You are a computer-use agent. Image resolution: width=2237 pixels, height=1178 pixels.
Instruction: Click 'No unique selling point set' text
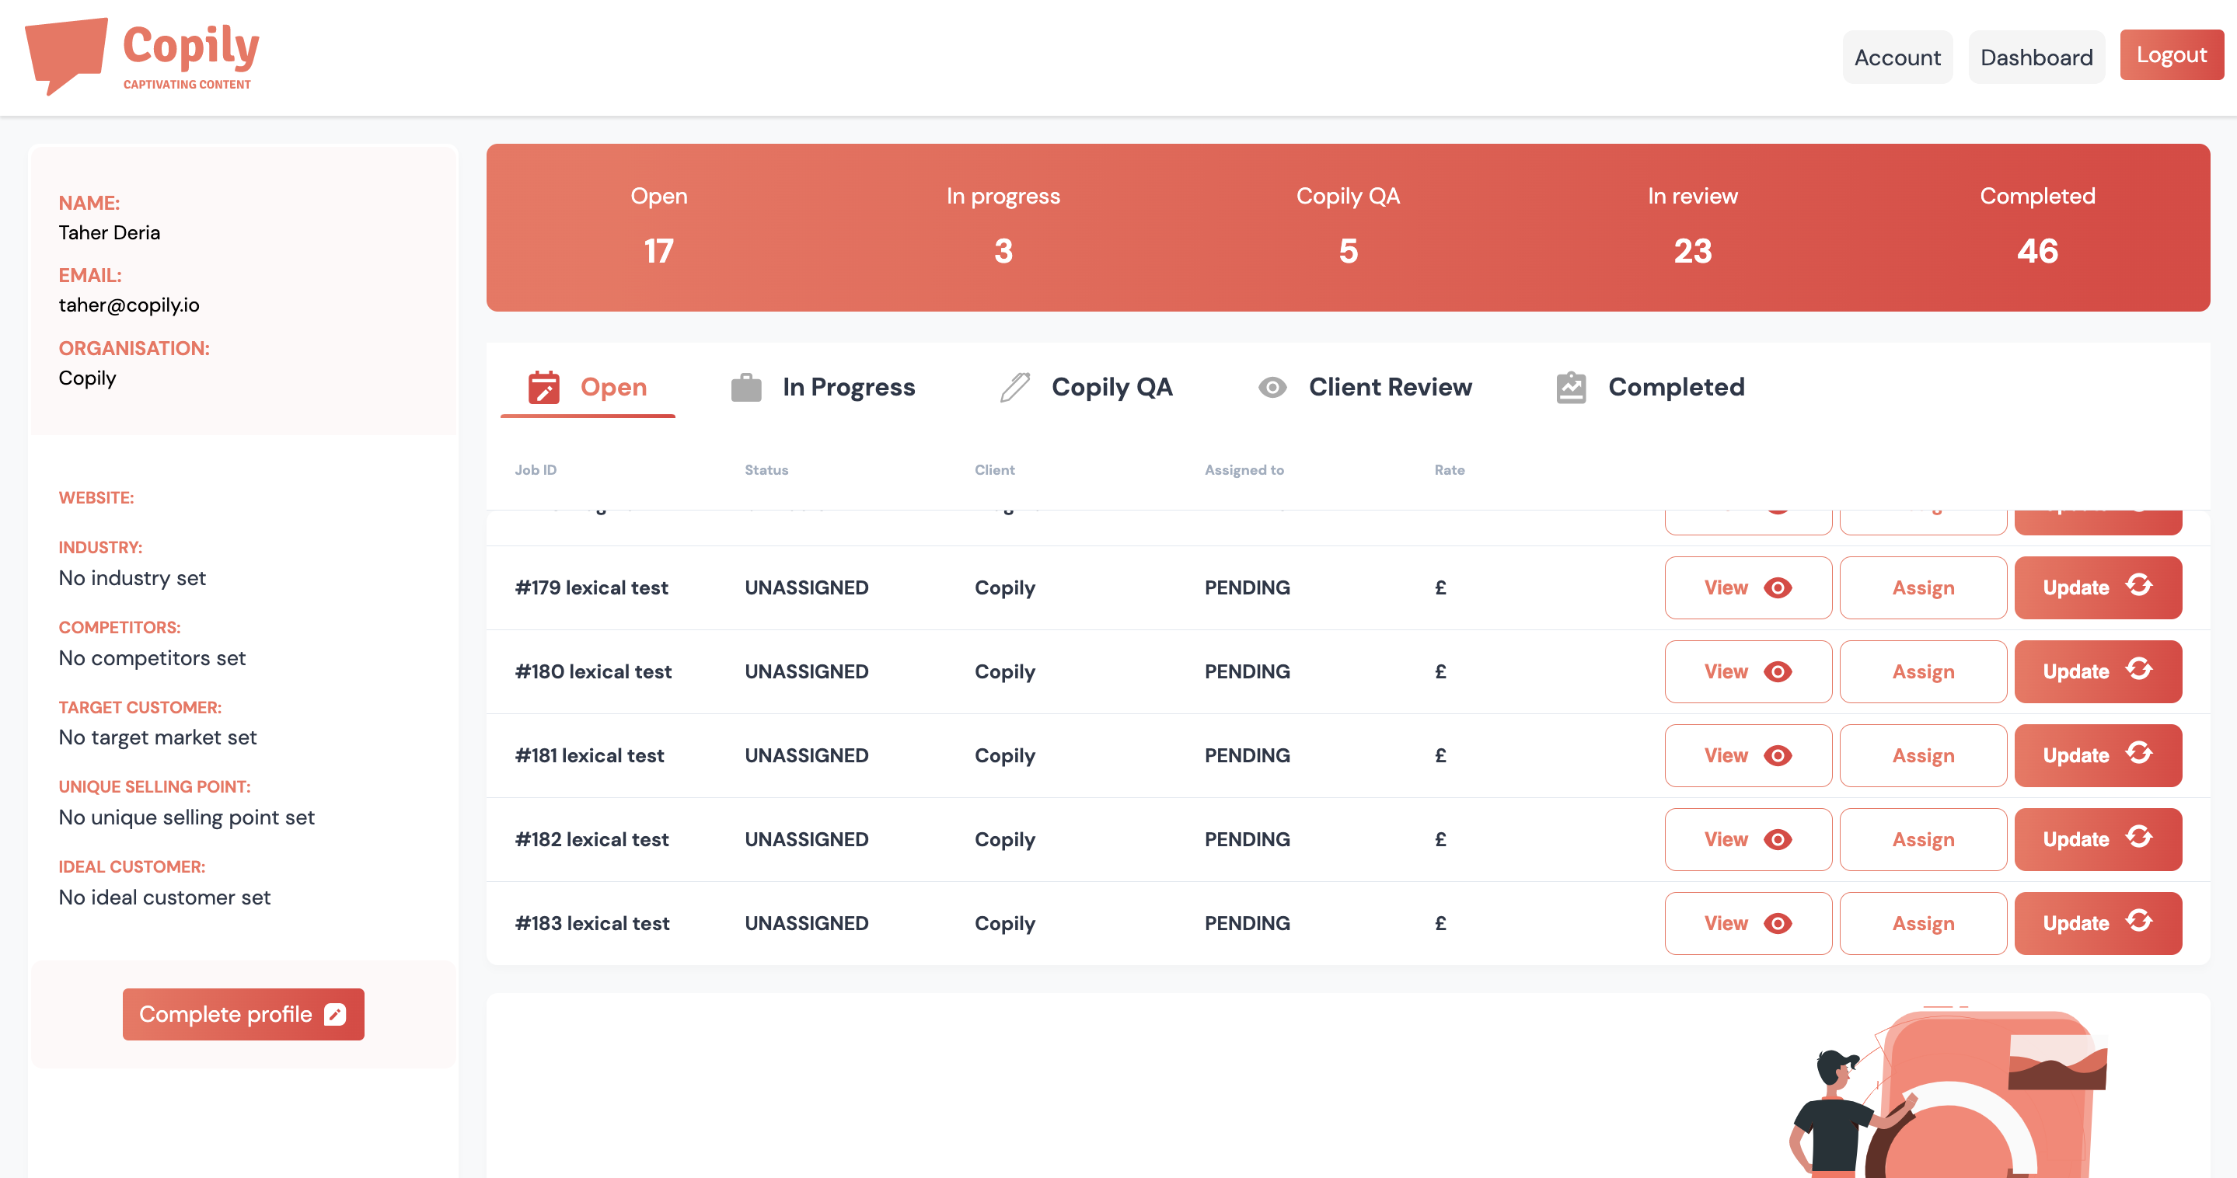pyautogui.click(x=186, y=817)
